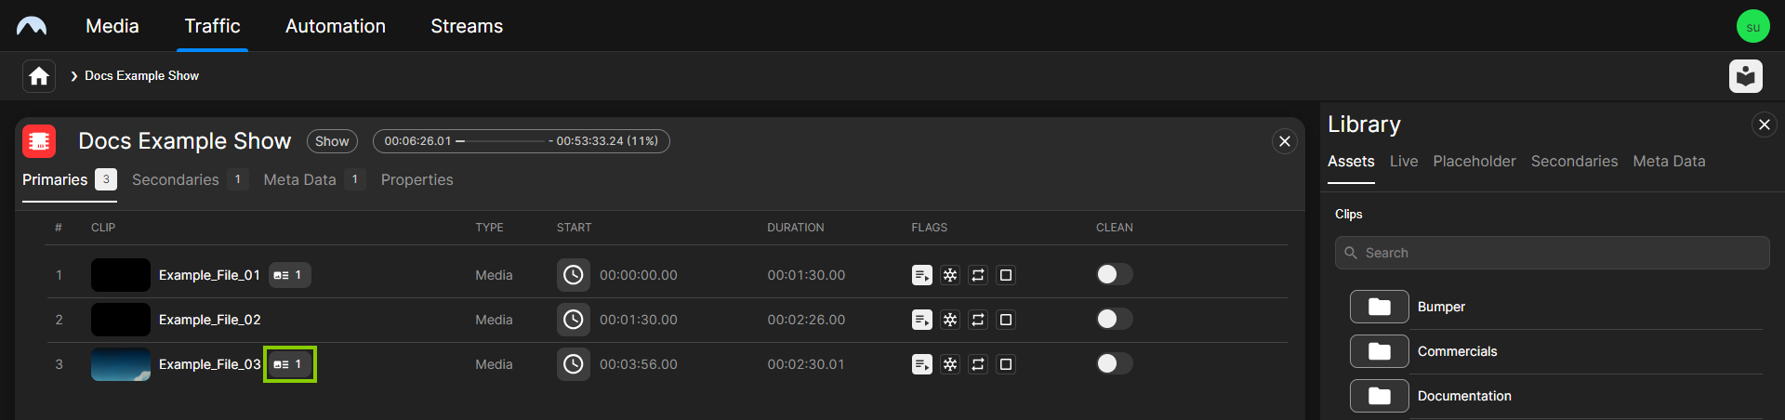Screen dimensions: 1785x420
Task: Expand the Documentation folder
Action: [x=1380, y=396]
